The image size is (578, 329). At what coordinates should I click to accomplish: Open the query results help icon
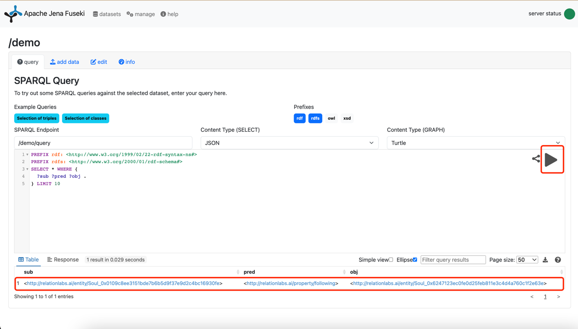coord(558,260)
